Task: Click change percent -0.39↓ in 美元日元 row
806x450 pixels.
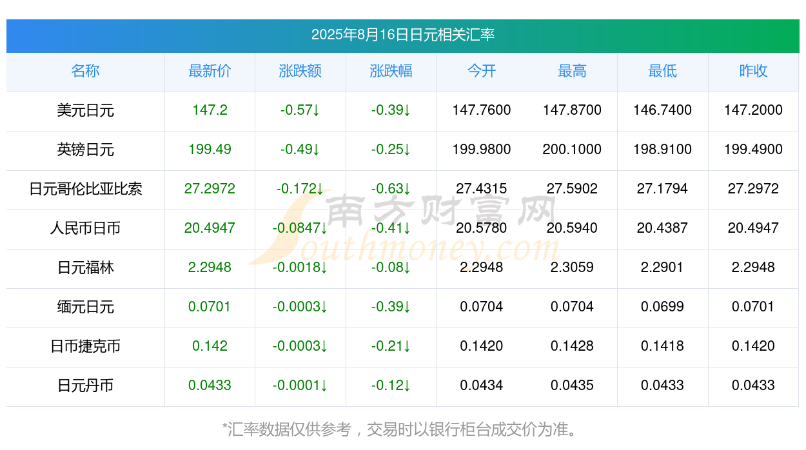Action: click(391, 110)
